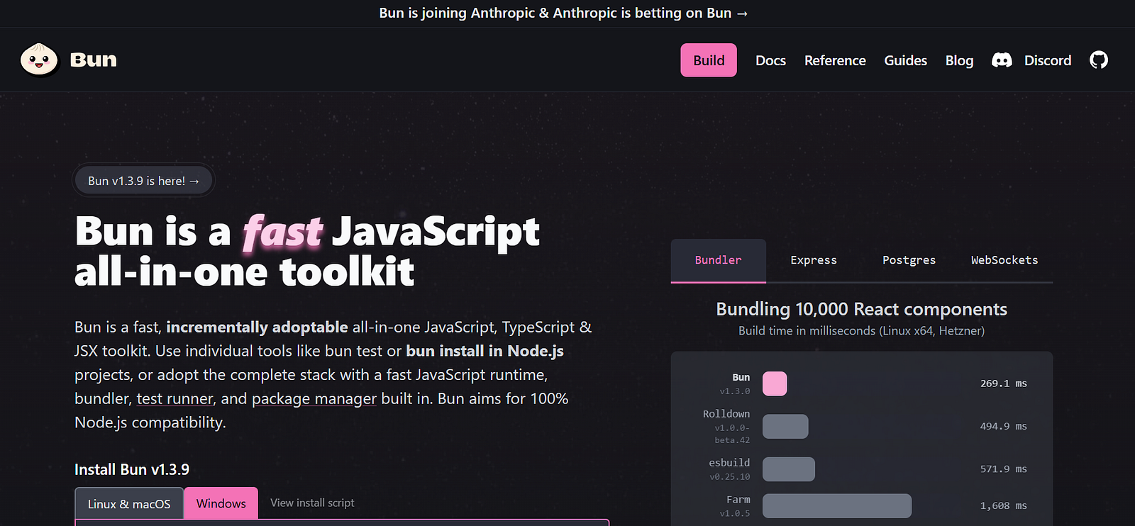Click the '269.1 ms' value
Screen dimensions: 1135x526
coord(1003,384)
